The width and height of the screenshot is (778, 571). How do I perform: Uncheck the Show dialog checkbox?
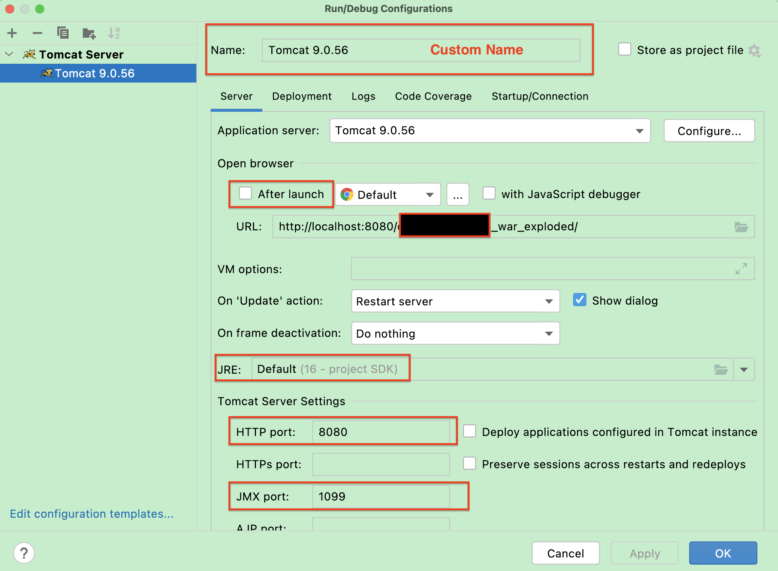[579, 300]
